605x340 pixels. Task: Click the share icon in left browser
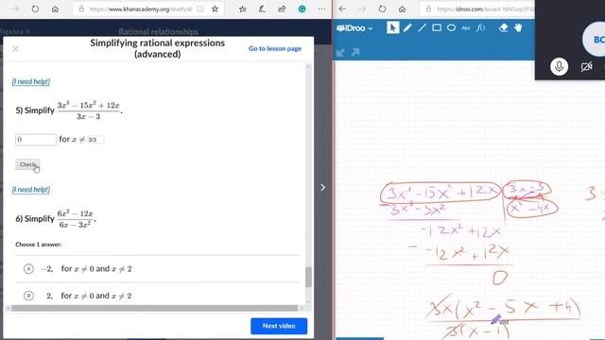(282, 8)
